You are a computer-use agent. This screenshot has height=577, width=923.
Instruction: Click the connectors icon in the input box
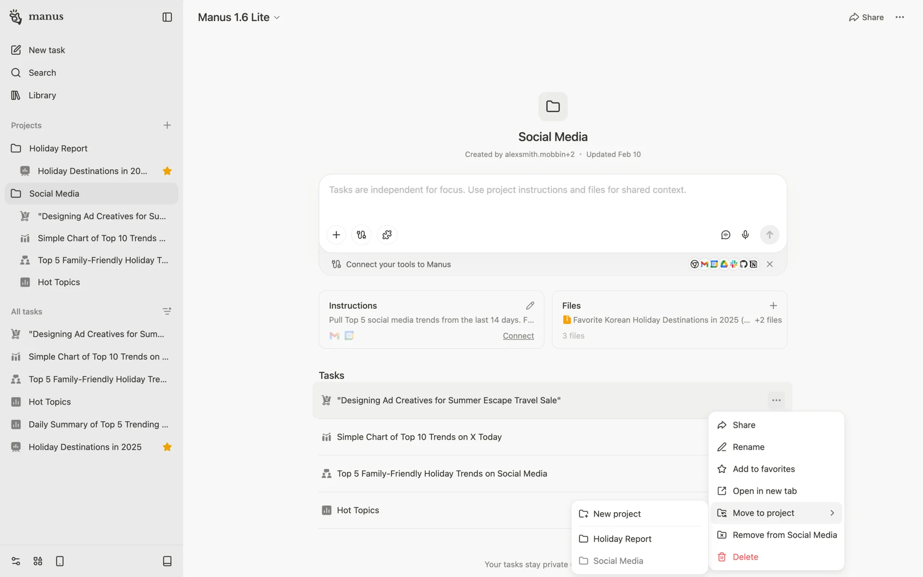coord(362,235)
